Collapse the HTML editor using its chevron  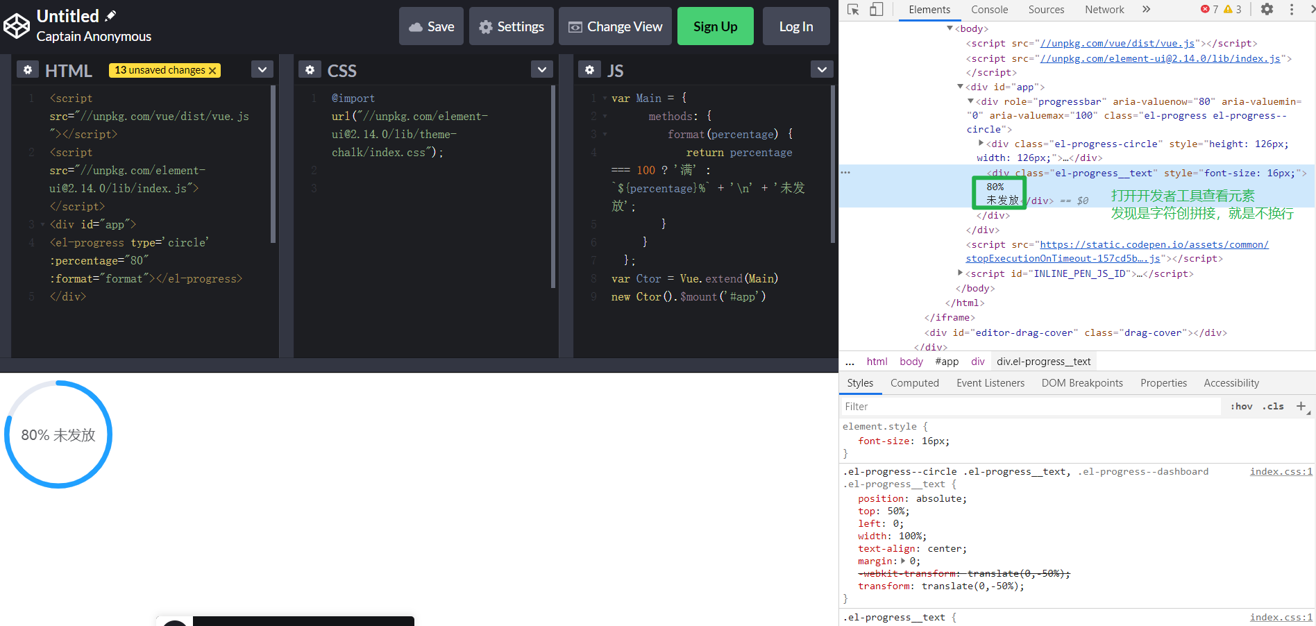tap(262, 69)
